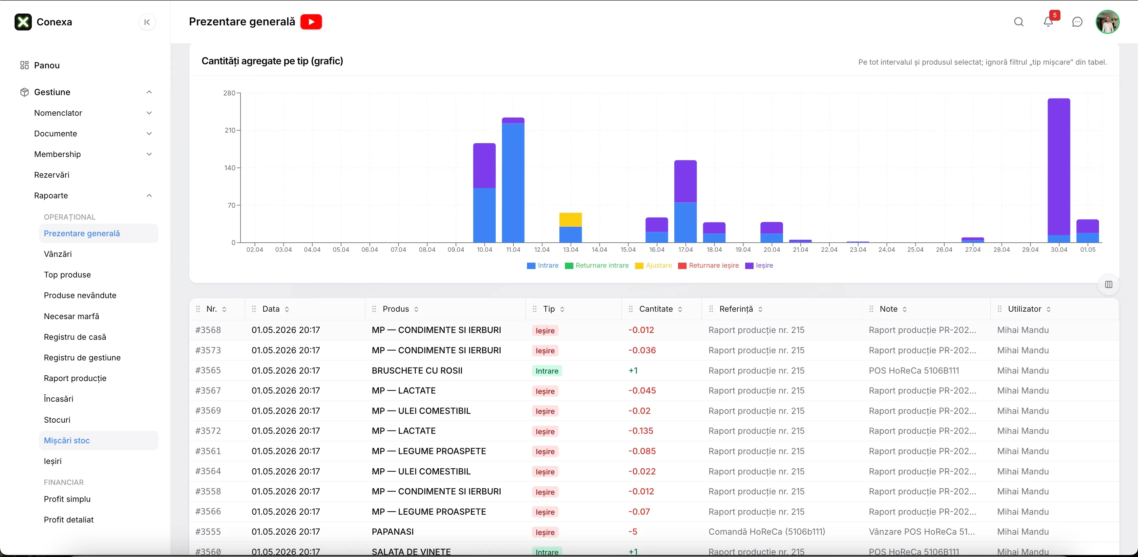Go to Mișcări stoc report
The image size is (1138, 557).
pos(99,441)
